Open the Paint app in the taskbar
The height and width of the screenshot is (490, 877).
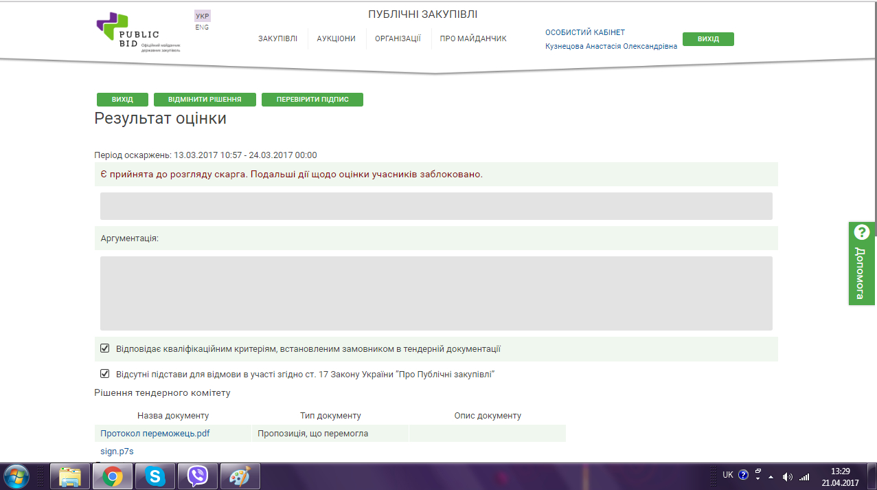[240, 476]
